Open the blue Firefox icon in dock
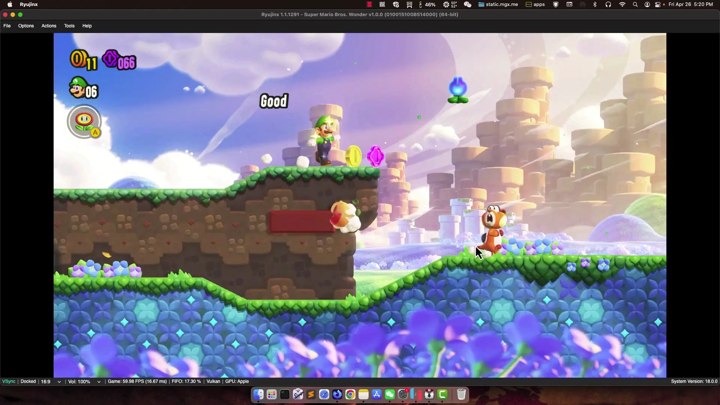 pos(337,394)
